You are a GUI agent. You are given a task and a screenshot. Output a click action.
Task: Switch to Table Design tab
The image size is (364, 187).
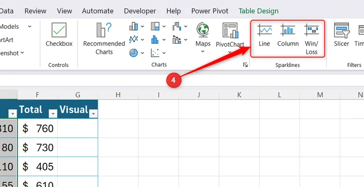coord(259,11)
